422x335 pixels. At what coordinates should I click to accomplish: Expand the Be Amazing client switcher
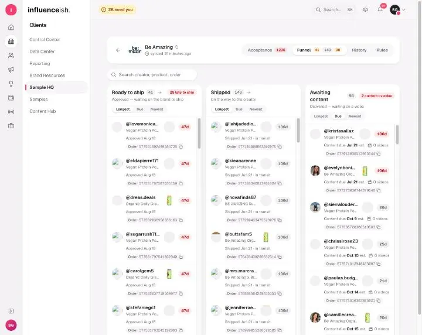[x=177, y=47]
